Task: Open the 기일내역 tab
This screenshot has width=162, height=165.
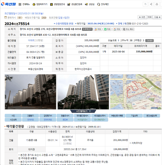Action: click(134, 116)
